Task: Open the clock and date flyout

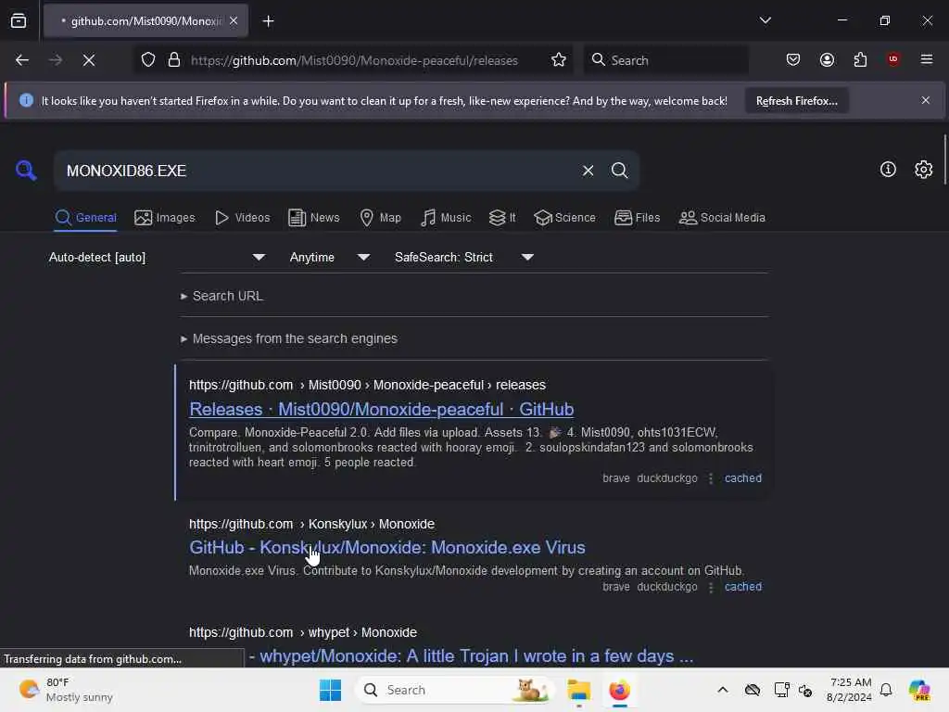Action: click(x=849, y=690)
